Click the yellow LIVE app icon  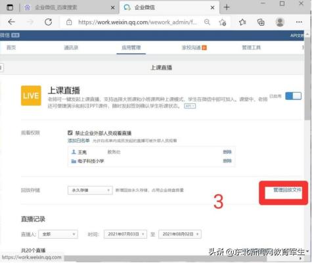(x=31, y=95)
